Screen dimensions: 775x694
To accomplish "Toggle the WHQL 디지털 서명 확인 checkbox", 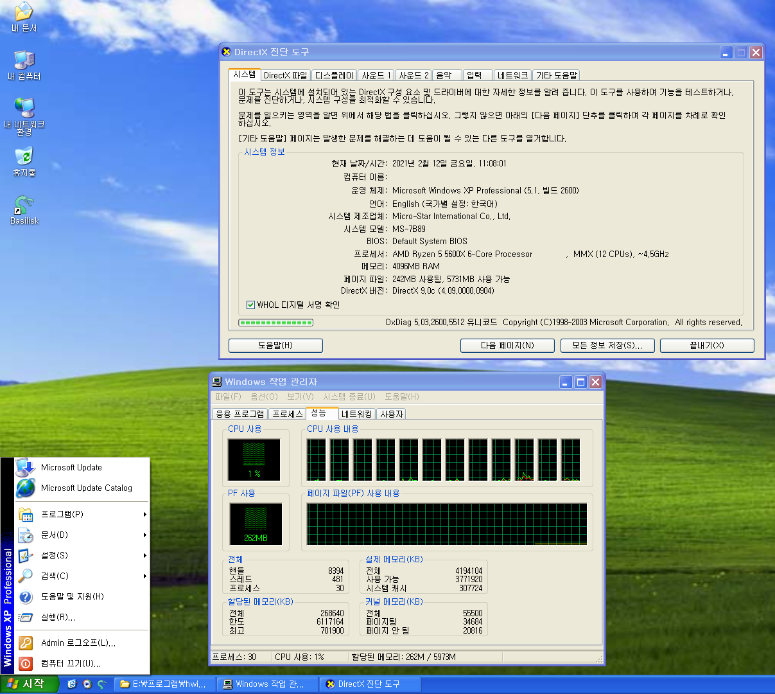I will click(x=251, y=305).
